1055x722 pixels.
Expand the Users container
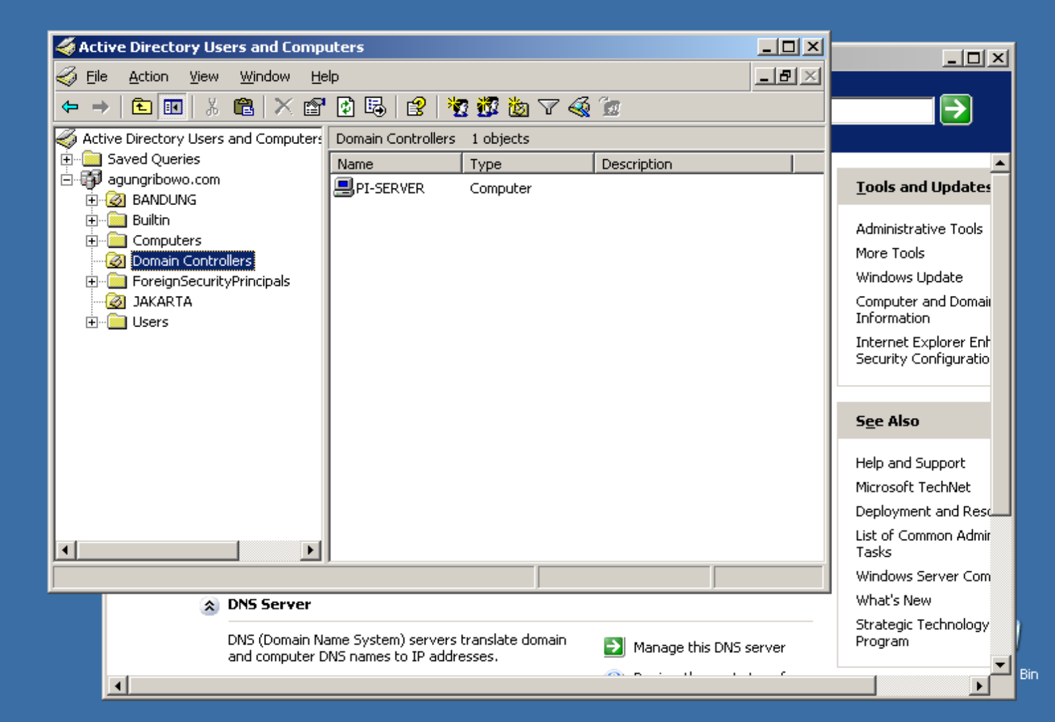pyautogui.click(x=92, y=323)
